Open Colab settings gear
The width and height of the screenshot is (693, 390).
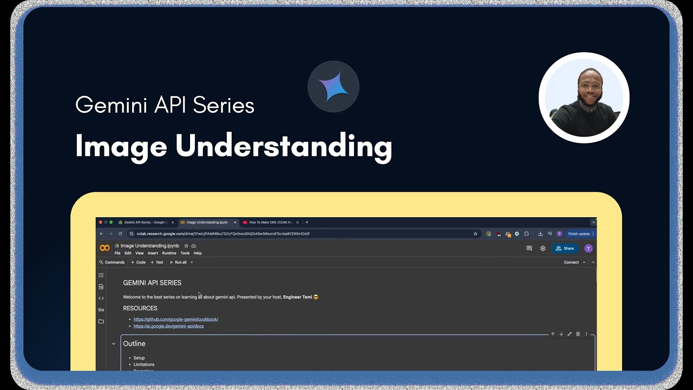click(x=542, y=249)
